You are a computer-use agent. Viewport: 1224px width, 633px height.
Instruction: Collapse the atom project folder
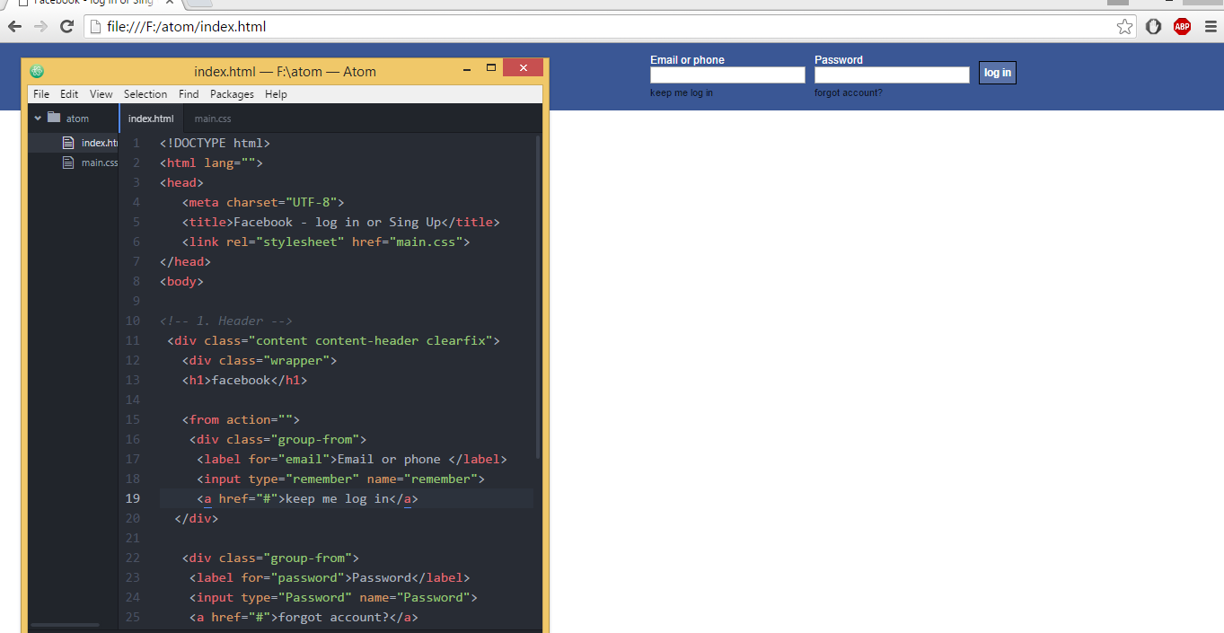[x=38, y=118]
